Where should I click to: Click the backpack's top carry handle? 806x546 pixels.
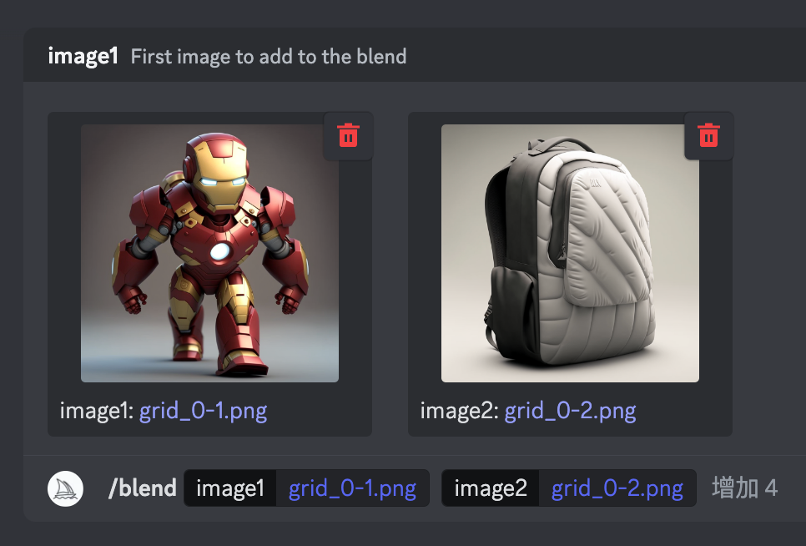(x=559, y=144)
